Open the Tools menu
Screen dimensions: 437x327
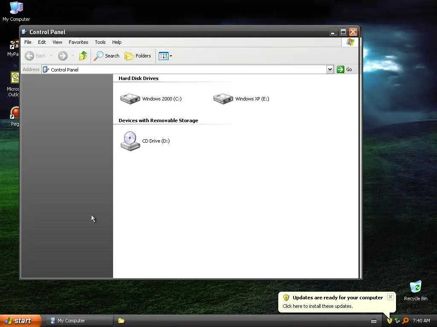[x=100, y=42]
